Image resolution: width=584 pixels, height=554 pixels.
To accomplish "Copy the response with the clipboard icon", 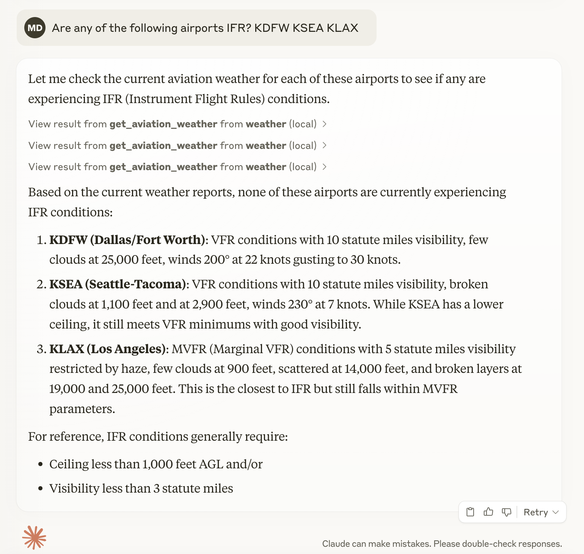I will (x=470, y=512).
